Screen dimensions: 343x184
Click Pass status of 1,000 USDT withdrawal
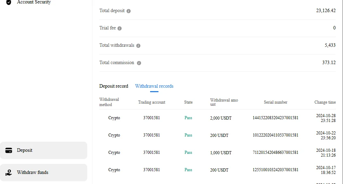click(x=188, y=152)
